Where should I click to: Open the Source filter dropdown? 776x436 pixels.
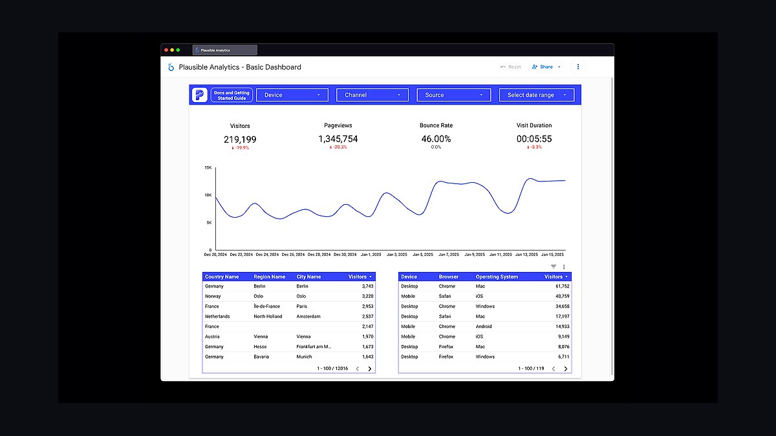tap(453, 95)
